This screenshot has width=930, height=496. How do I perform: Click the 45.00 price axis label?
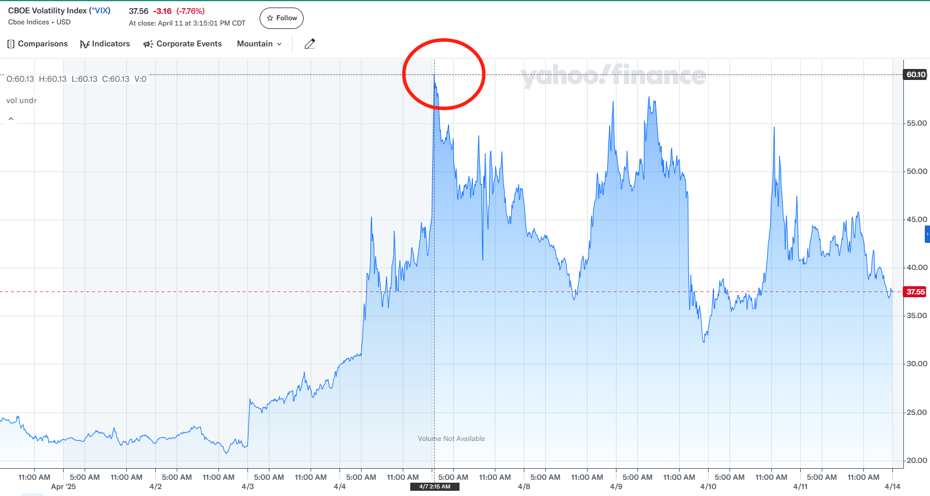917,220
